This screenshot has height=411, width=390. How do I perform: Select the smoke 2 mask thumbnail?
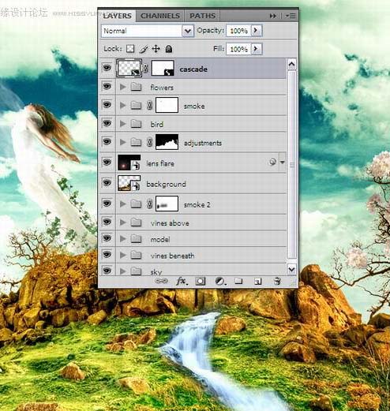click(167, 204)
